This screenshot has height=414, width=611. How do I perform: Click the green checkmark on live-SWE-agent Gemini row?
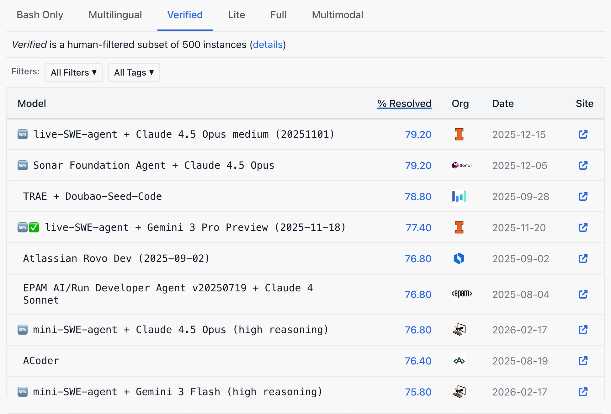34,227
